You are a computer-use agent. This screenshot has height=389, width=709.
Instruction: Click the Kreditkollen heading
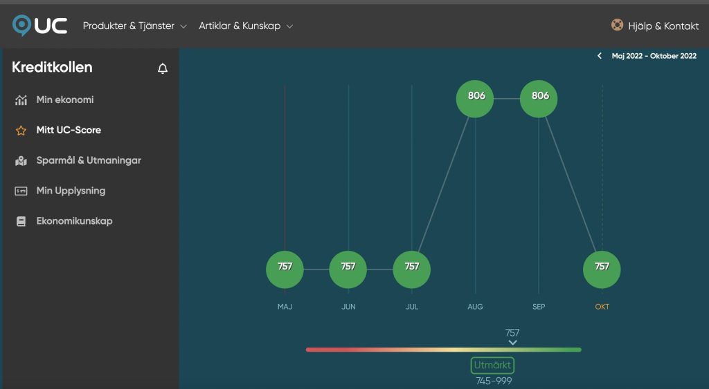pyautogui.click(x=52, y=67)
